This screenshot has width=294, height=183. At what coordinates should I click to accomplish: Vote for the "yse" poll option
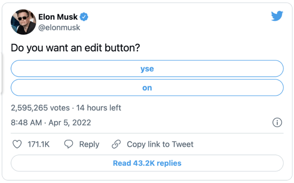[x=147, y=69]
